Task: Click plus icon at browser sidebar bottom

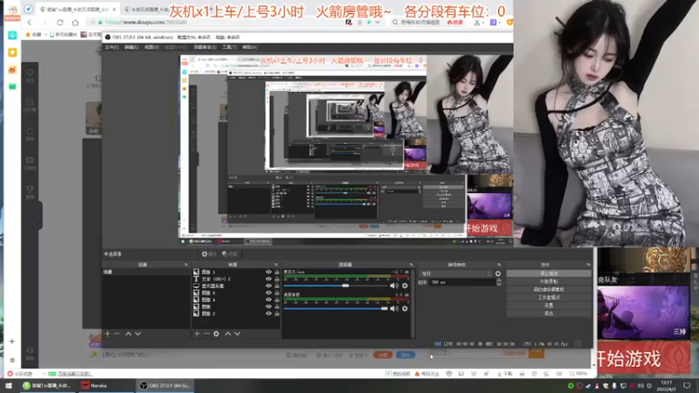Action: (12, 341)
